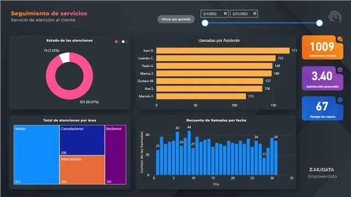Click chat bubble icon on orange card
The height and width of the screenshot is (197, 351).
tap(340, 39)
